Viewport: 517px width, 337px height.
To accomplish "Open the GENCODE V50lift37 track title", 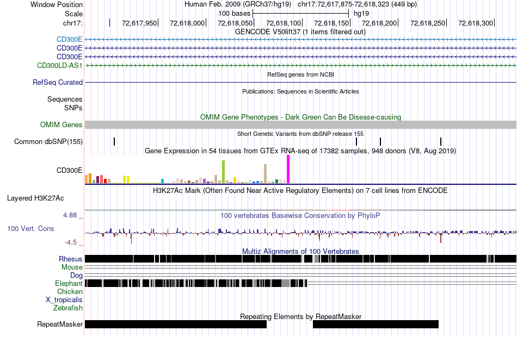I will (300, 32).
